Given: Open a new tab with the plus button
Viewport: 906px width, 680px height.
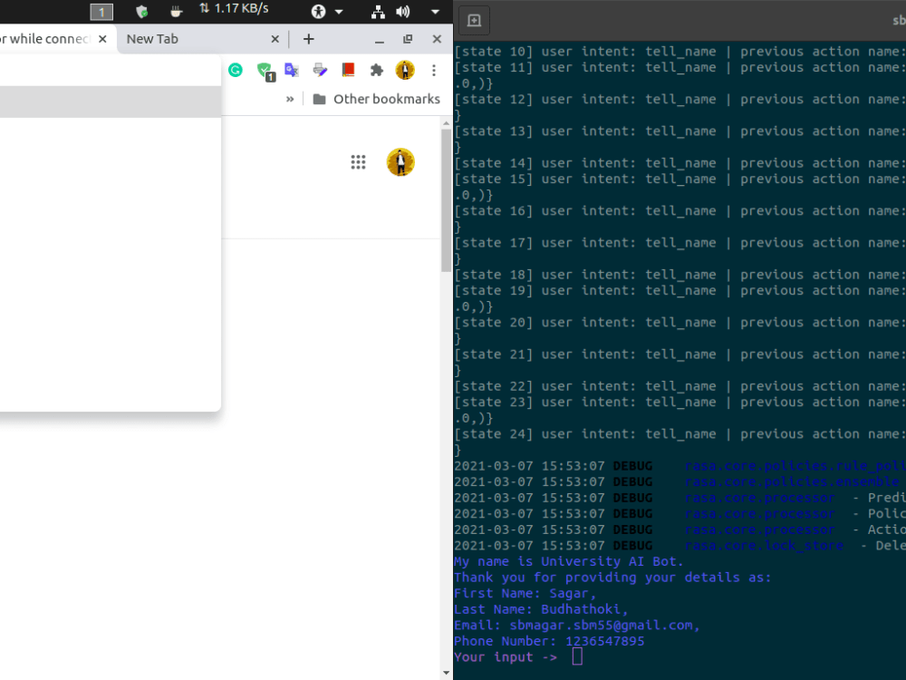Looking at the screenshot, I should tap(309, 39).
